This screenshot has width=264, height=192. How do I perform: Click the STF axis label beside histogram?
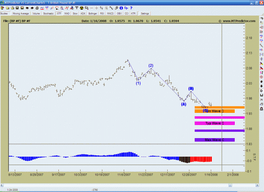[254, 157]
